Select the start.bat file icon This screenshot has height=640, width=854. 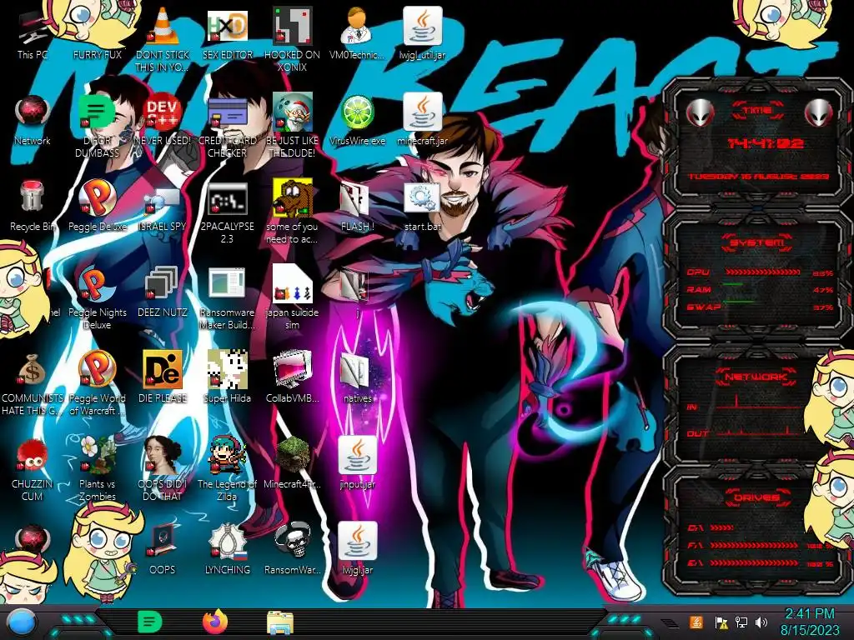(x=422, y=198)
